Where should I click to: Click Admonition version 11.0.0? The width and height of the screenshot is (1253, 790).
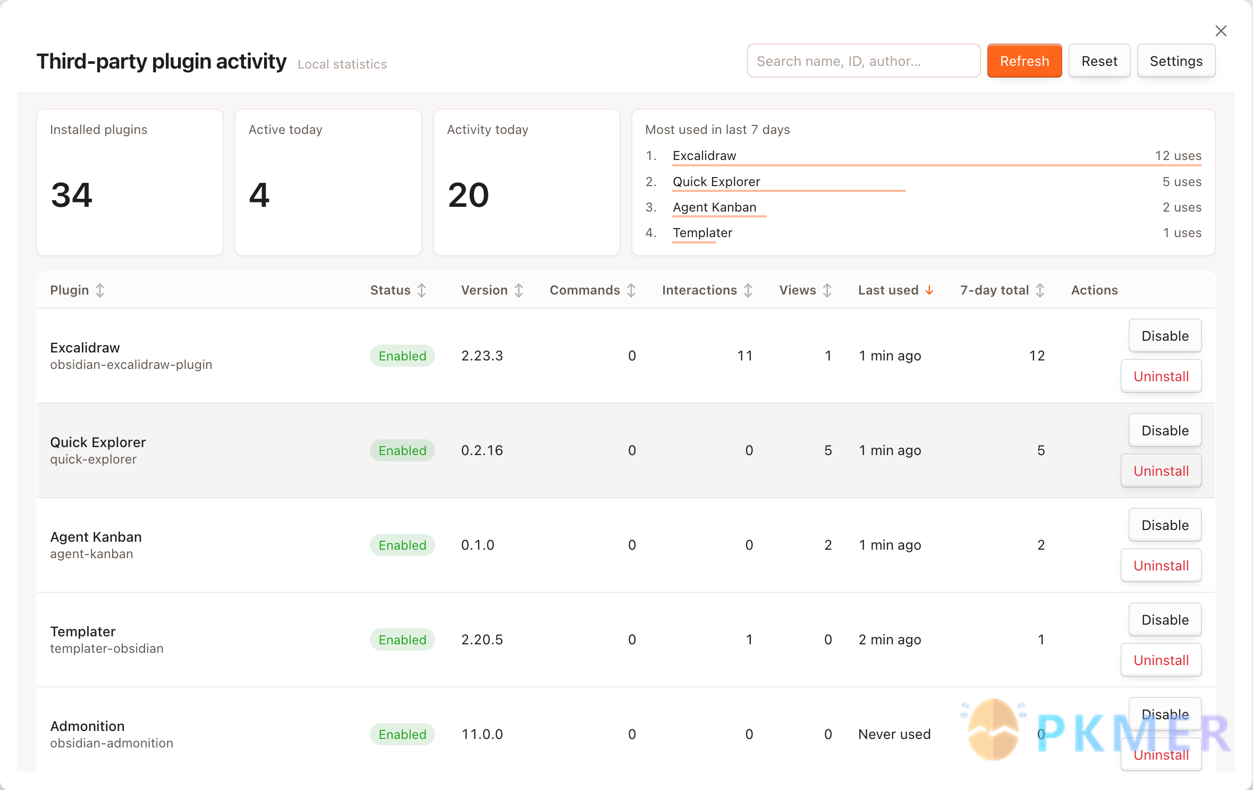482,734
